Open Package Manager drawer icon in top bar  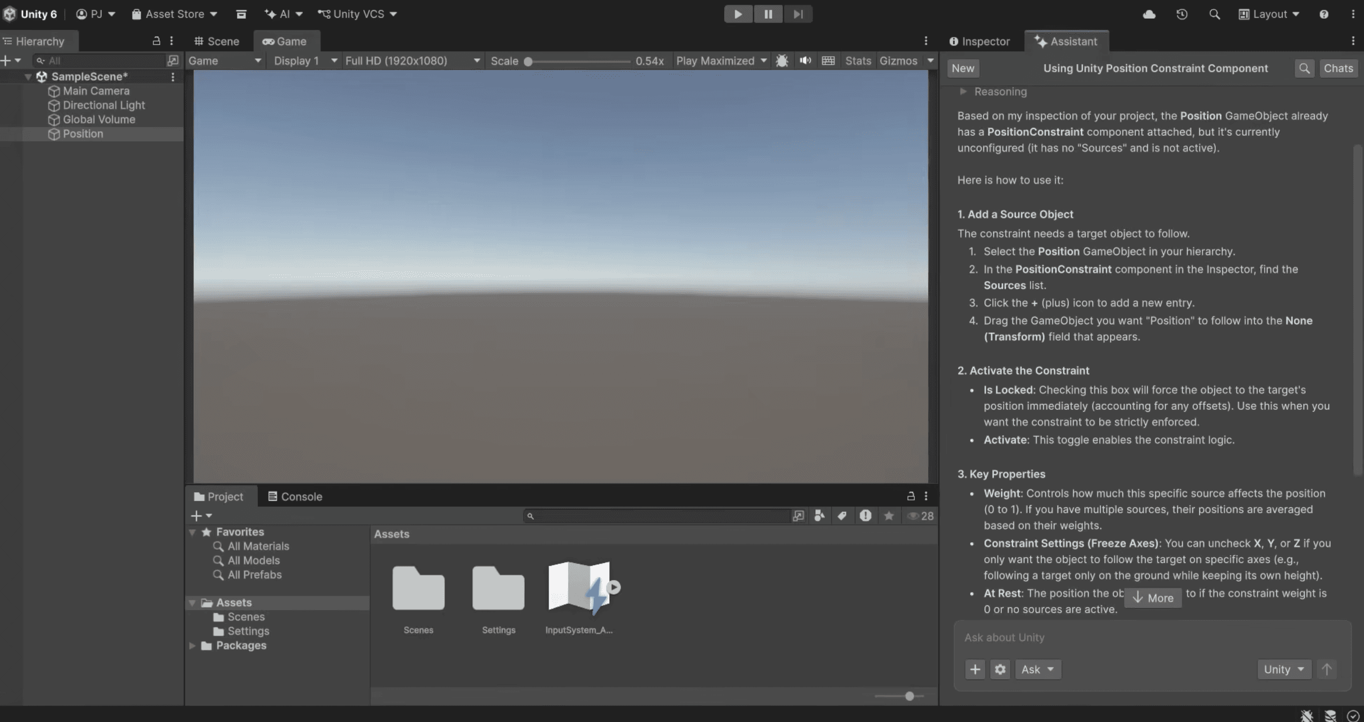[241, 14]
